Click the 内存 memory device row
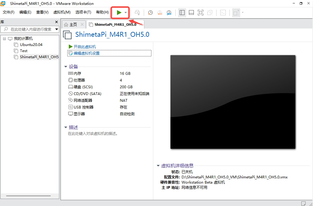The image size is (313, 206). tap(109, 74)
